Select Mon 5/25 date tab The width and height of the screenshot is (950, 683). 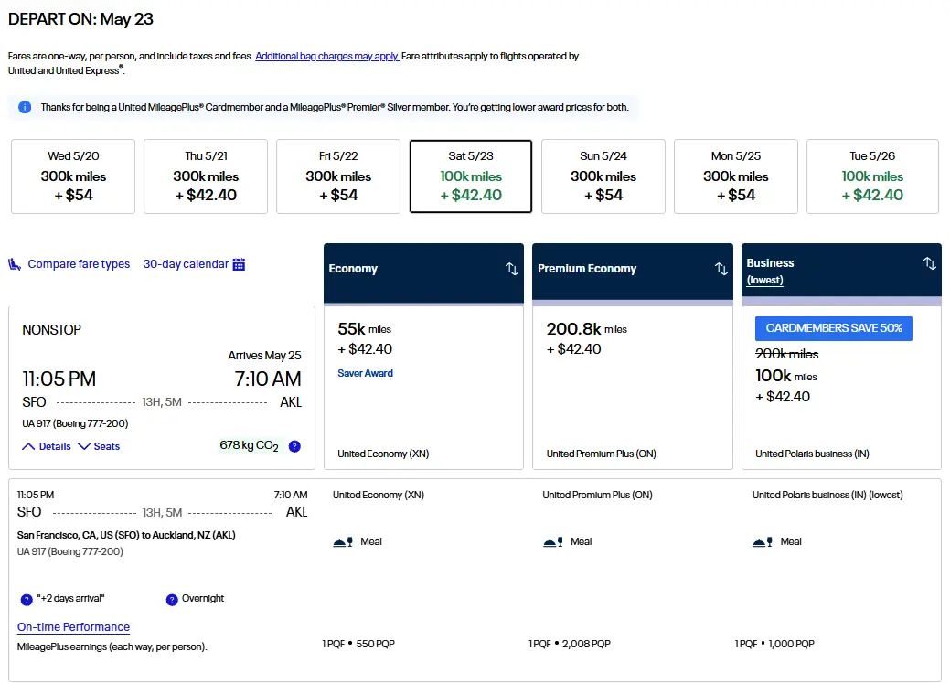[735, 176]
